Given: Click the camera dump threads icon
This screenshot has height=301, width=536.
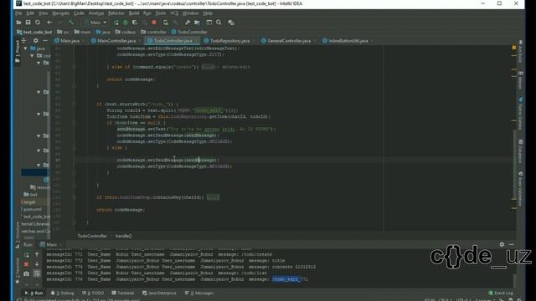Looking at the screenshot, I should pos(26,273).
